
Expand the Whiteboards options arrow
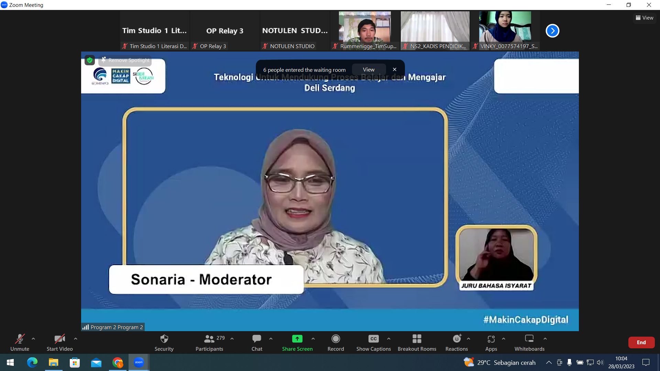(x=545, y=339)
